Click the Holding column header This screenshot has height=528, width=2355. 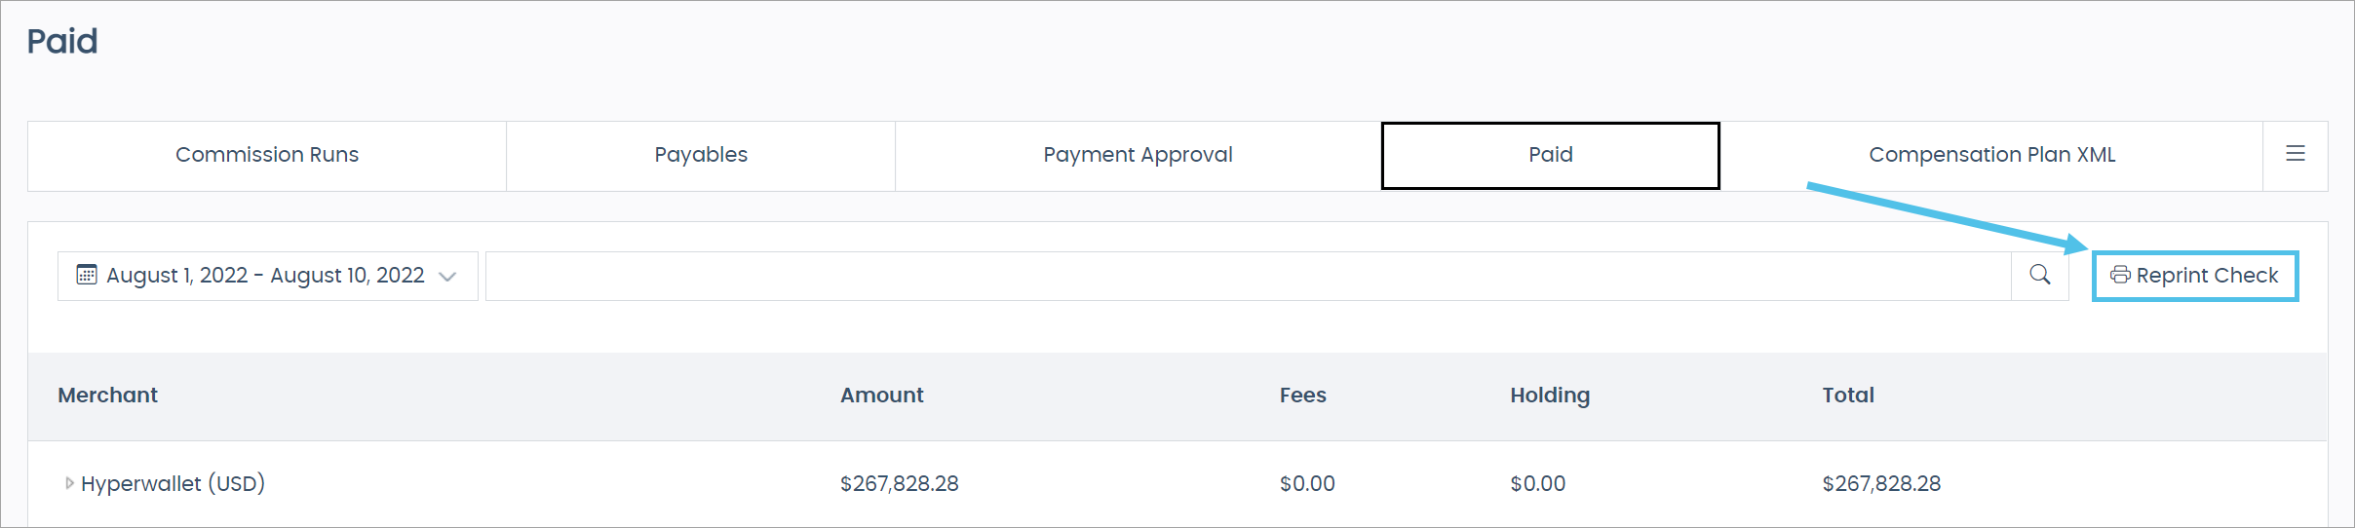[x=1549, y=396]
